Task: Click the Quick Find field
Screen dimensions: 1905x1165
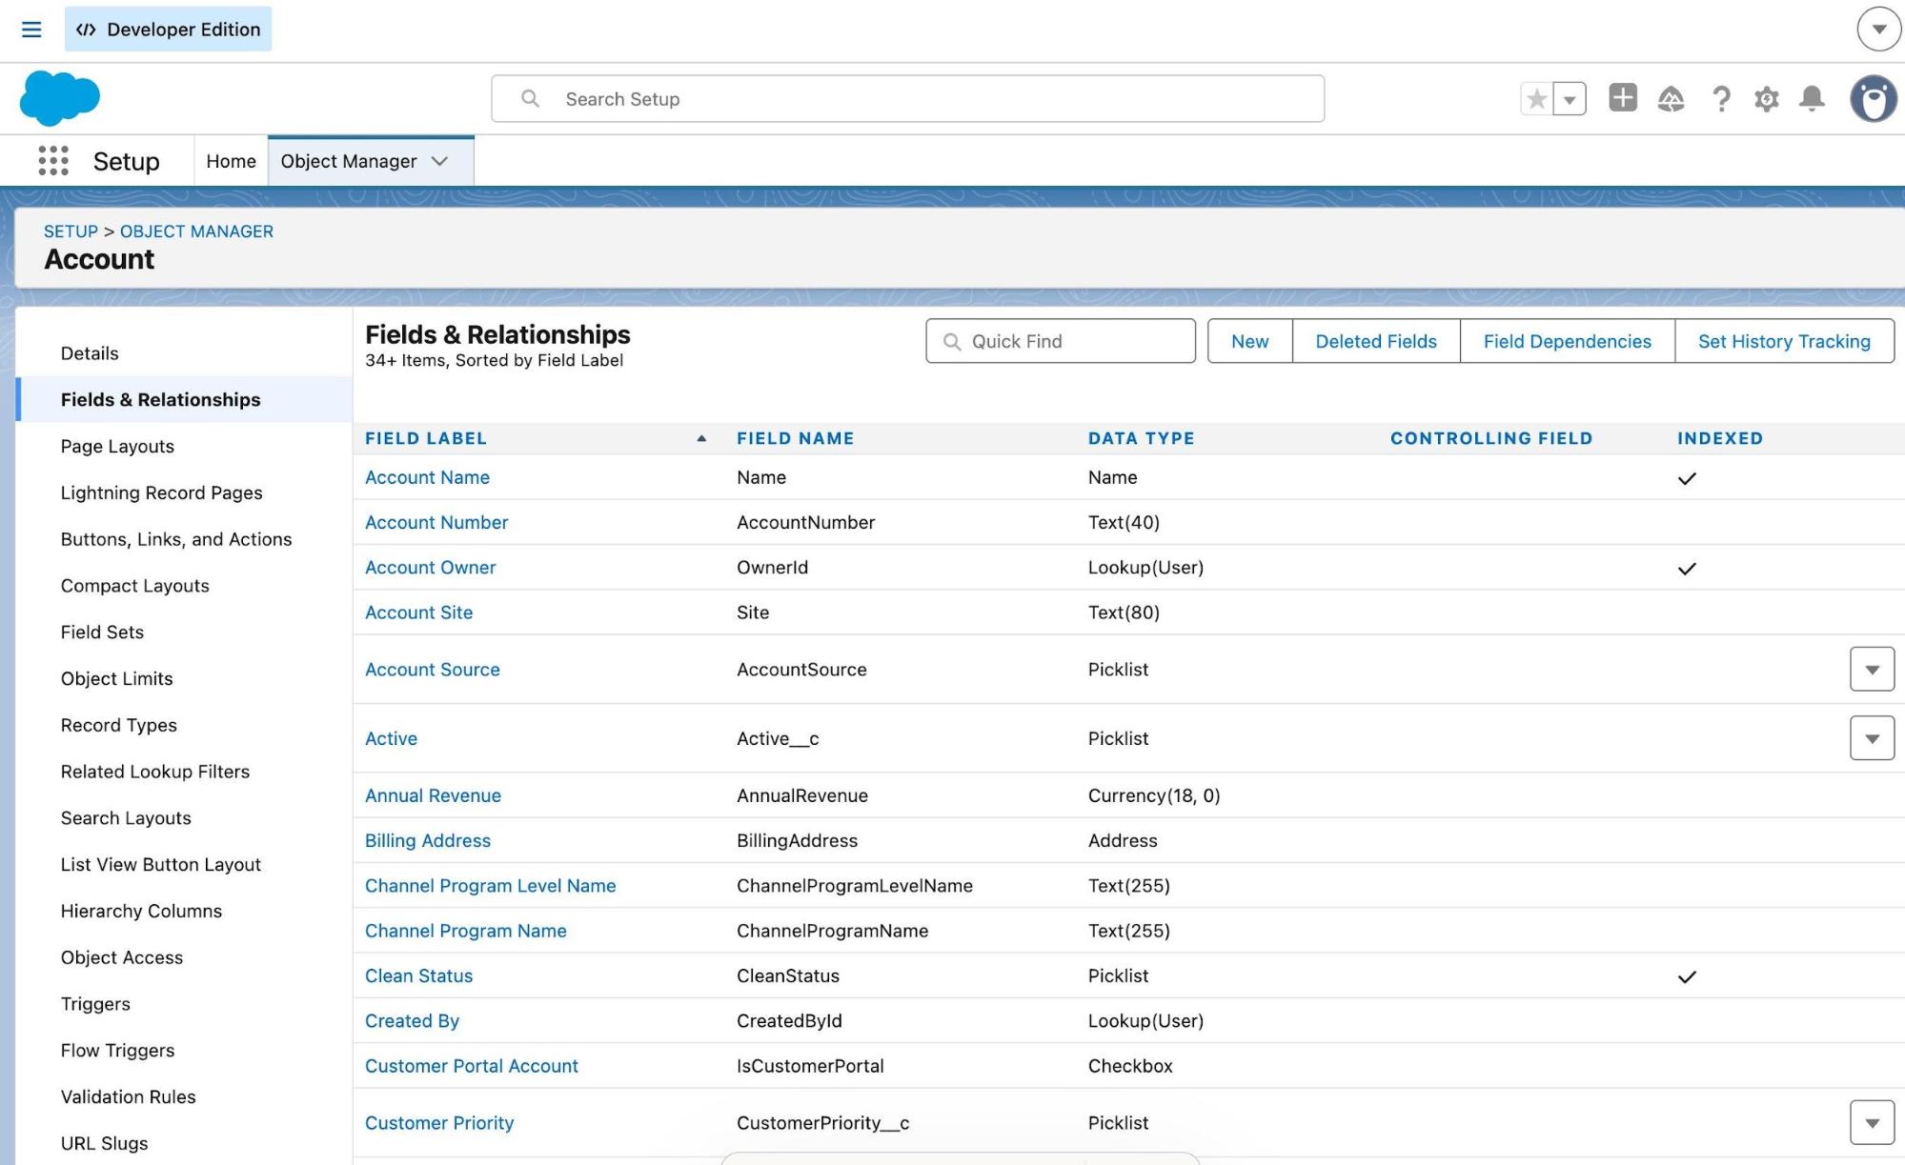Action: tap(1061, 341)
